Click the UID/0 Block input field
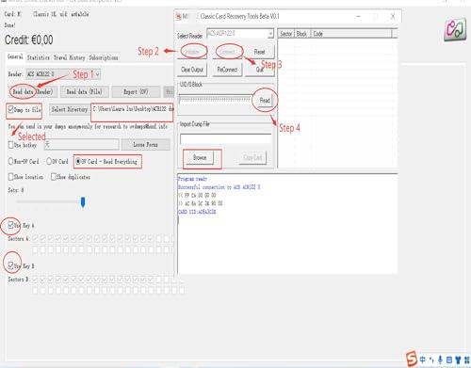 [x=216, y=100]
